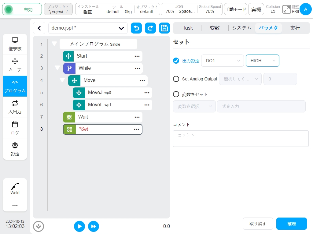
Task: Open the JOG 70% speed panel
Action: tap(179, 9)
